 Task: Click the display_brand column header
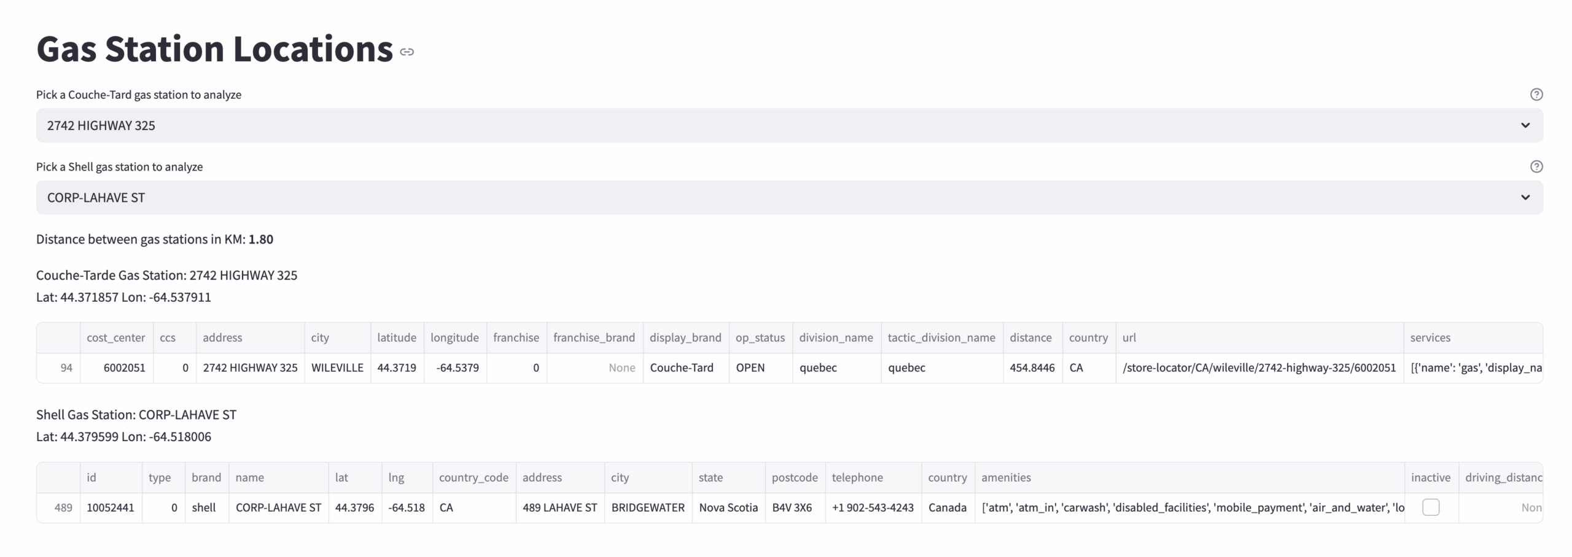click(685, 338)
